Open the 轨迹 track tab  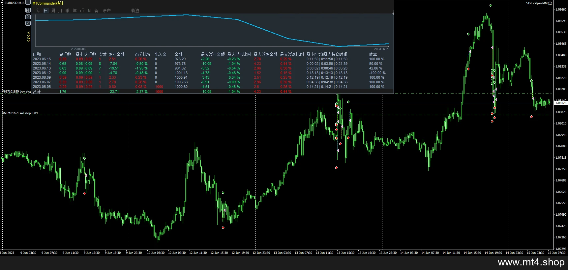coord(135,11)
